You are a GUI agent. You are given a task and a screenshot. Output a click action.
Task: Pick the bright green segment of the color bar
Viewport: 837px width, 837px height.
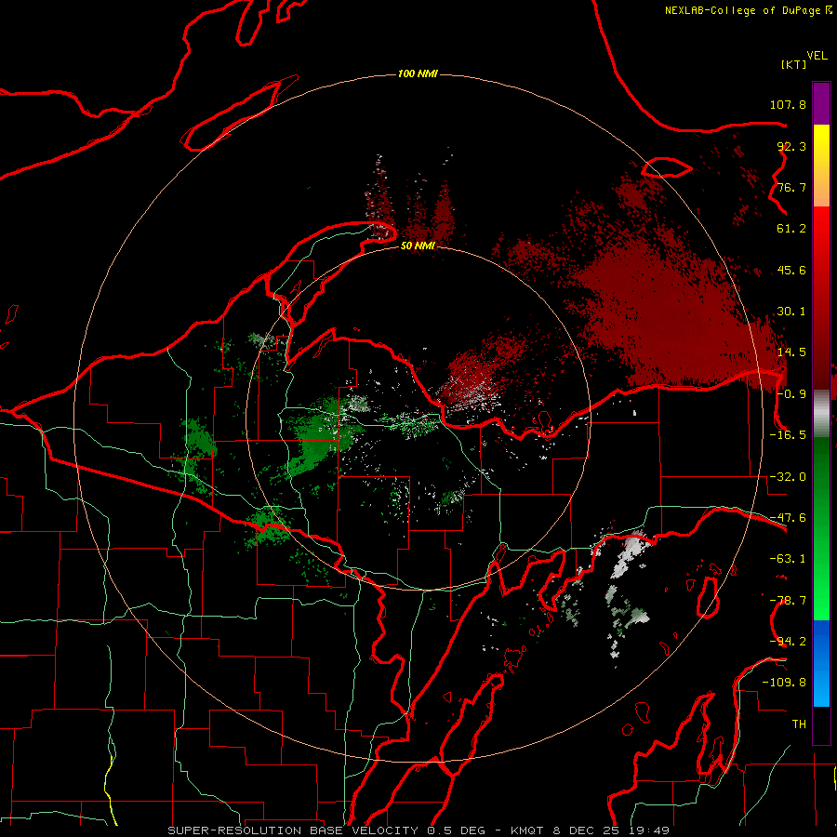pos(821,598)
